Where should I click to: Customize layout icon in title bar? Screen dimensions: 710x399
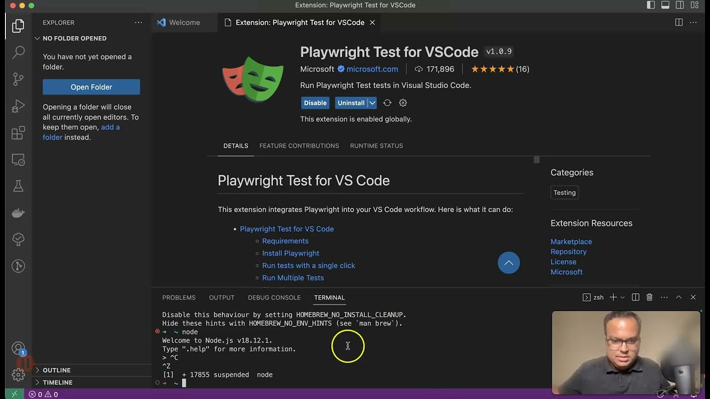[694, 5]
